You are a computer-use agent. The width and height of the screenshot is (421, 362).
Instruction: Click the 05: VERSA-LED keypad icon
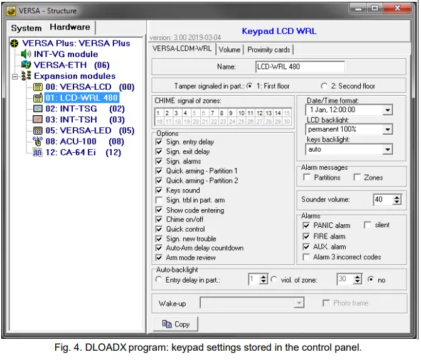(x=38, y=130)
